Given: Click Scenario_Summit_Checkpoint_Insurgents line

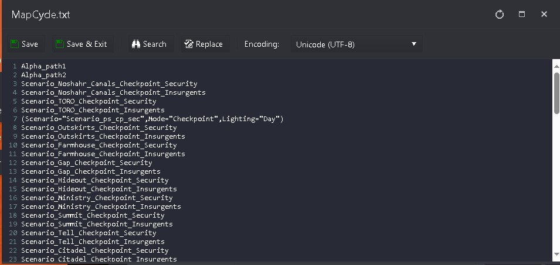Looking at the screenshot, I should tap(97, 224).
